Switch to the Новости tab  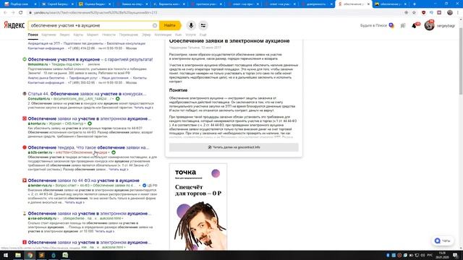click(109, 35)
